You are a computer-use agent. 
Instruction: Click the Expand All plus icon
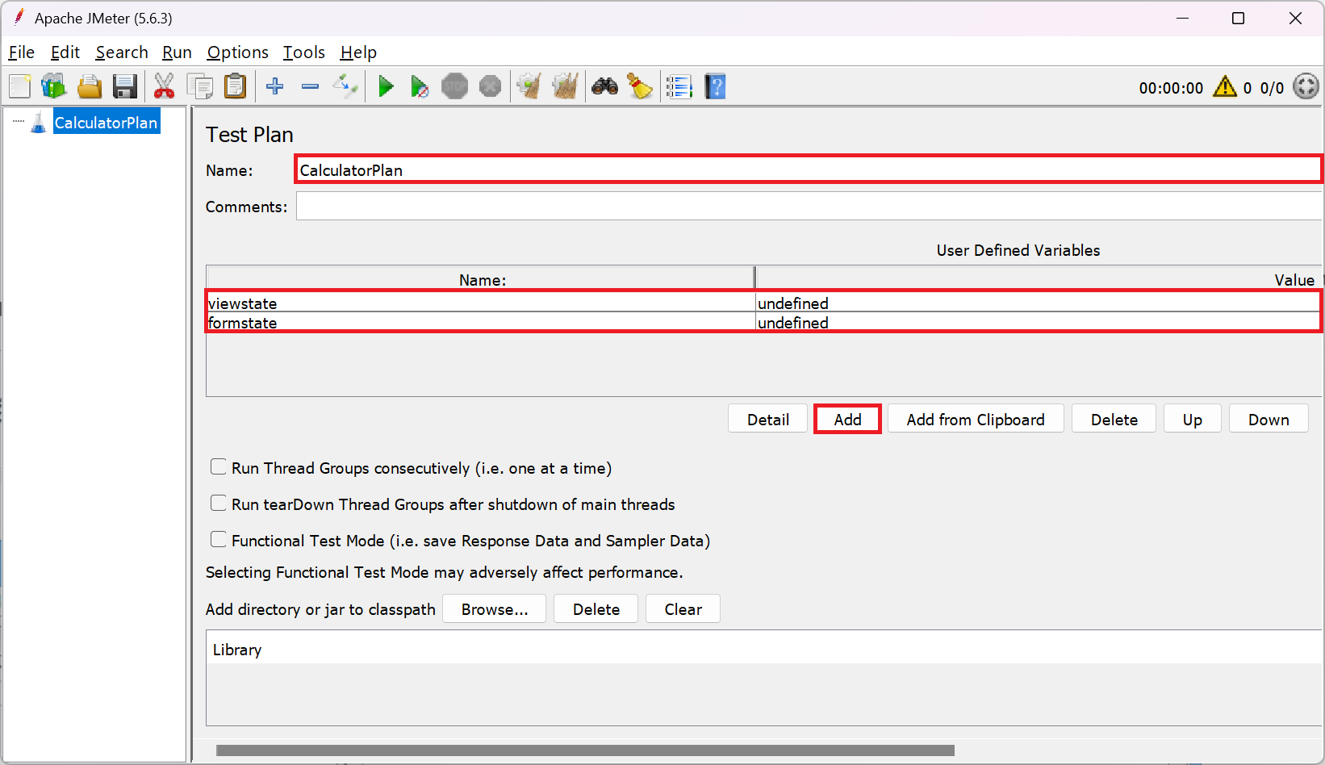pyautogui.click(x=275, y=86)
